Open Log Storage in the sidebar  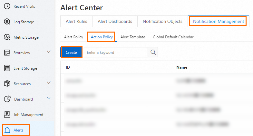[24, 22]
